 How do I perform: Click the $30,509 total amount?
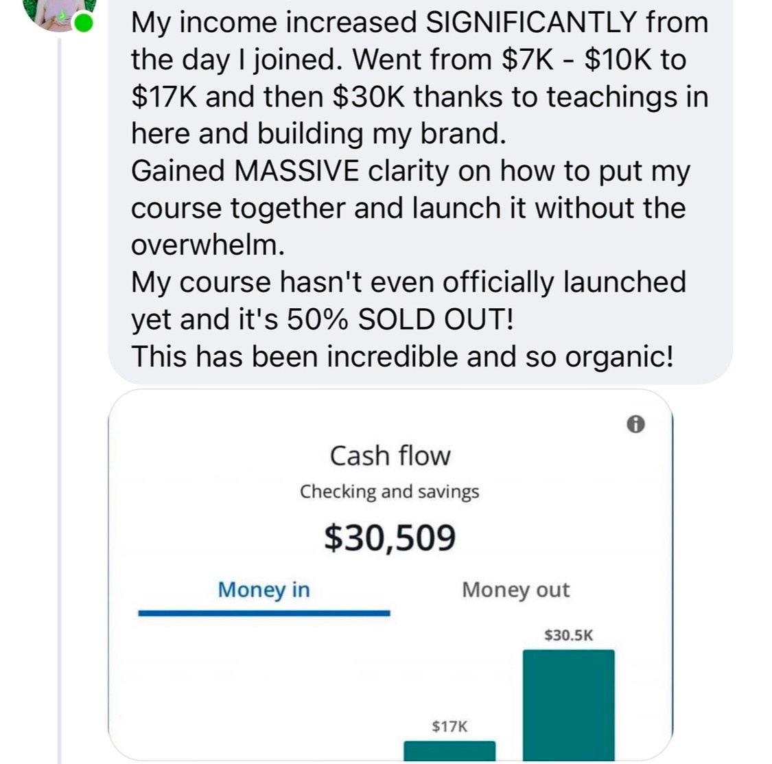pos(390,537)
